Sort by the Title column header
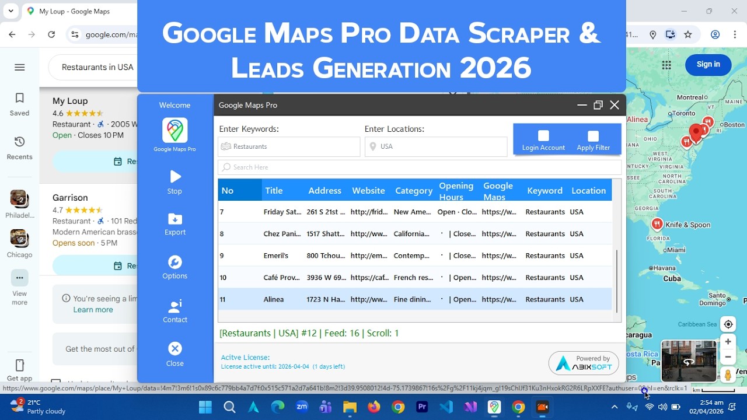 [274, 190]
